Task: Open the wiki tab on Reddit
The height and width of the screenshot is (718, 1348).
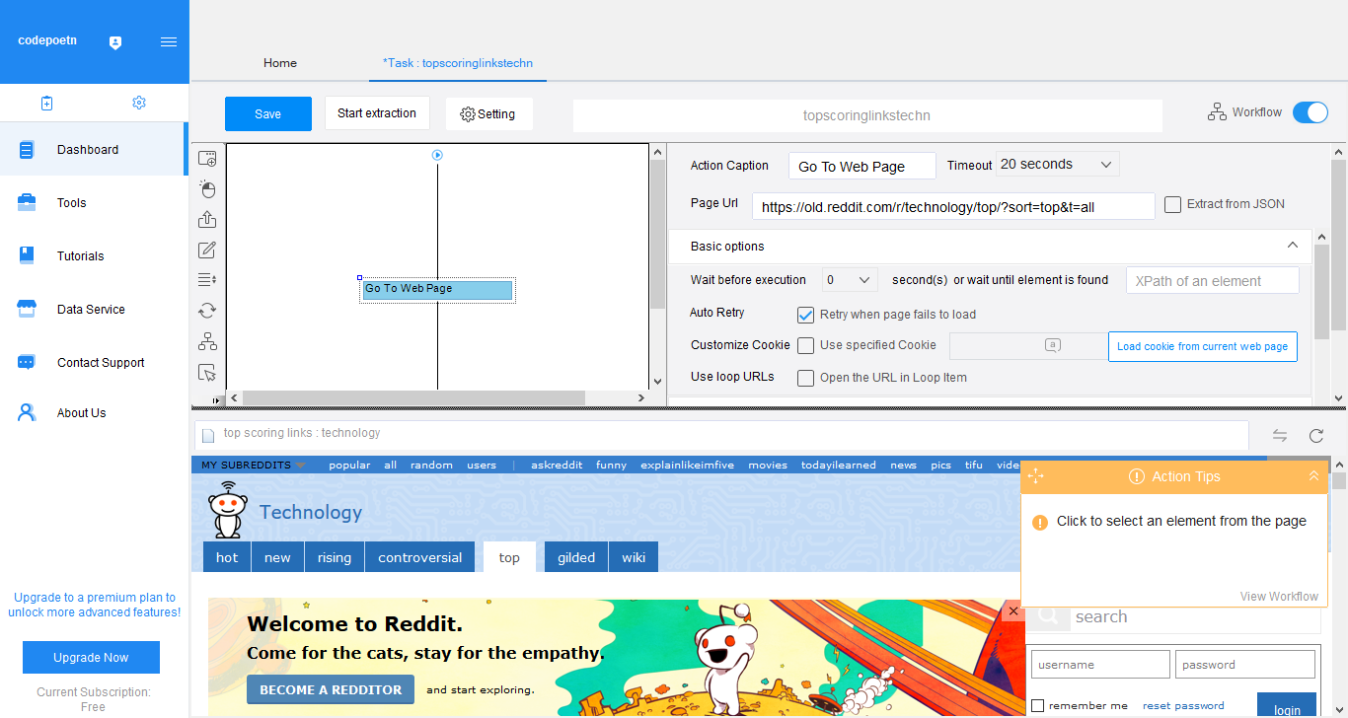Action: tap(634, 557)
